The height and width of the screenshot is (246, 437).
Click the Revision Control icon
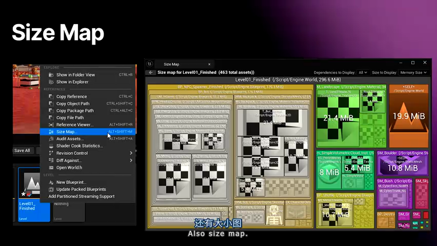pyautogui.click(x=51, y=153)
